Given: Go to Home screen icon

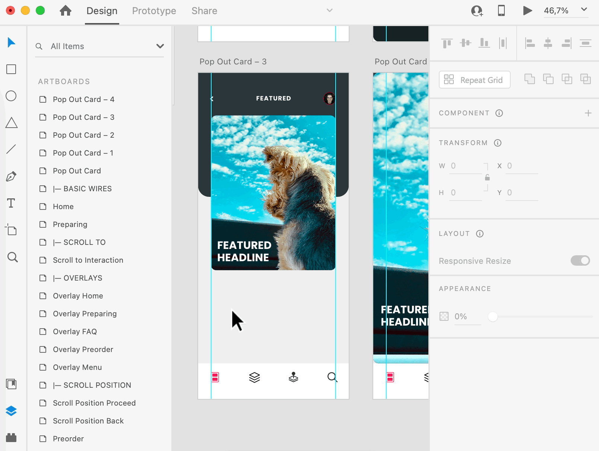Looking at the screenshot, I should click(66, 11).
